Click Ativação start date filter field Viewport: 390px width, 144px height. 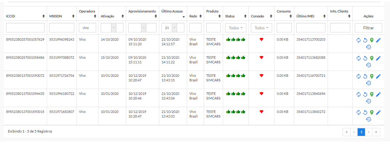(x=106, y=28)
